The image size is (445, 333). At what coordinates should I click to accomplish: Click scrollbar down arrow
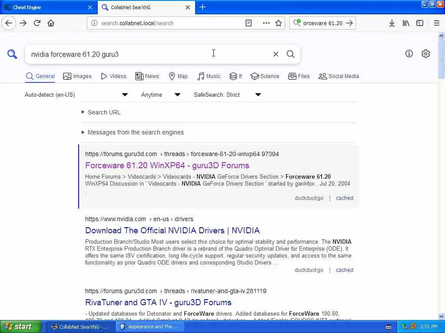pos(441,316)
